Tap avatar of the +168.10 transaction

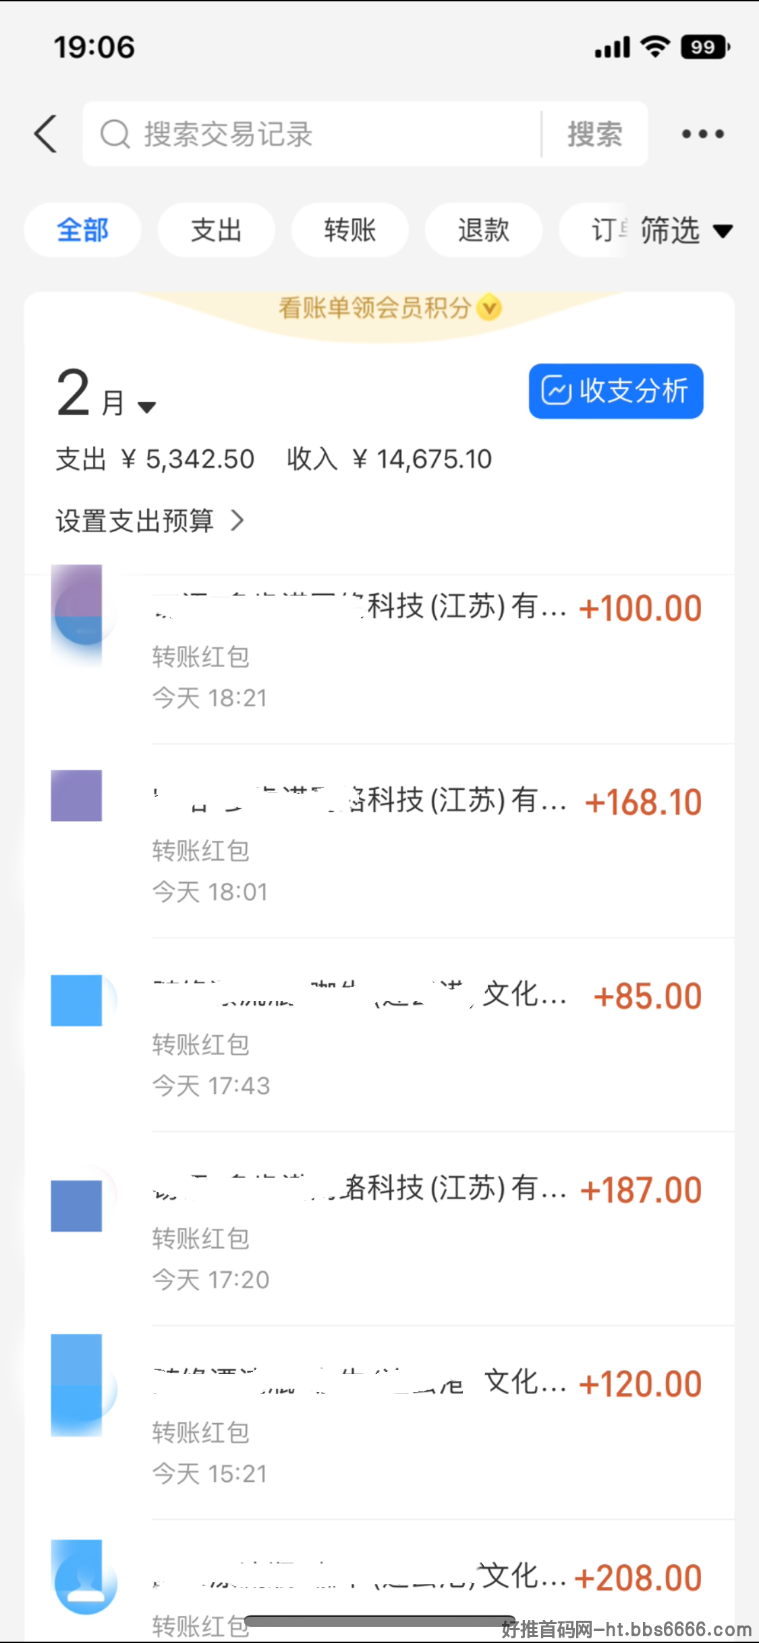pyautogui.click(x=77, y=796)
